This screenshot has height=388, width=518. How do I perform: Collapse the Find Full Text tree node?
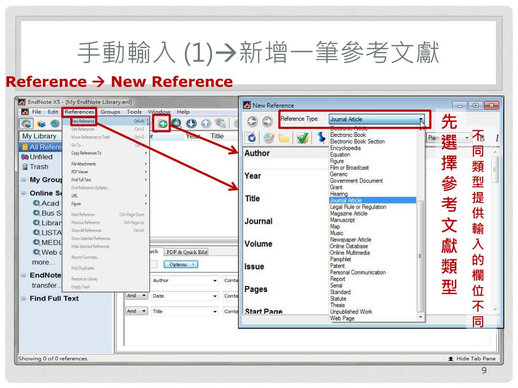pyautogui.click(x=23, y=299)
